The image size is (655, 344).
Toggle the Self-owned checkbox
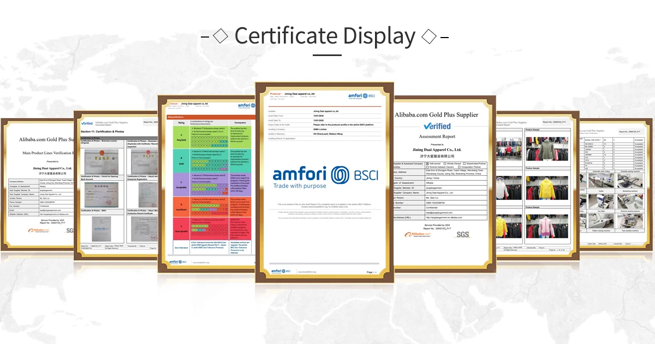coord(427,163)
